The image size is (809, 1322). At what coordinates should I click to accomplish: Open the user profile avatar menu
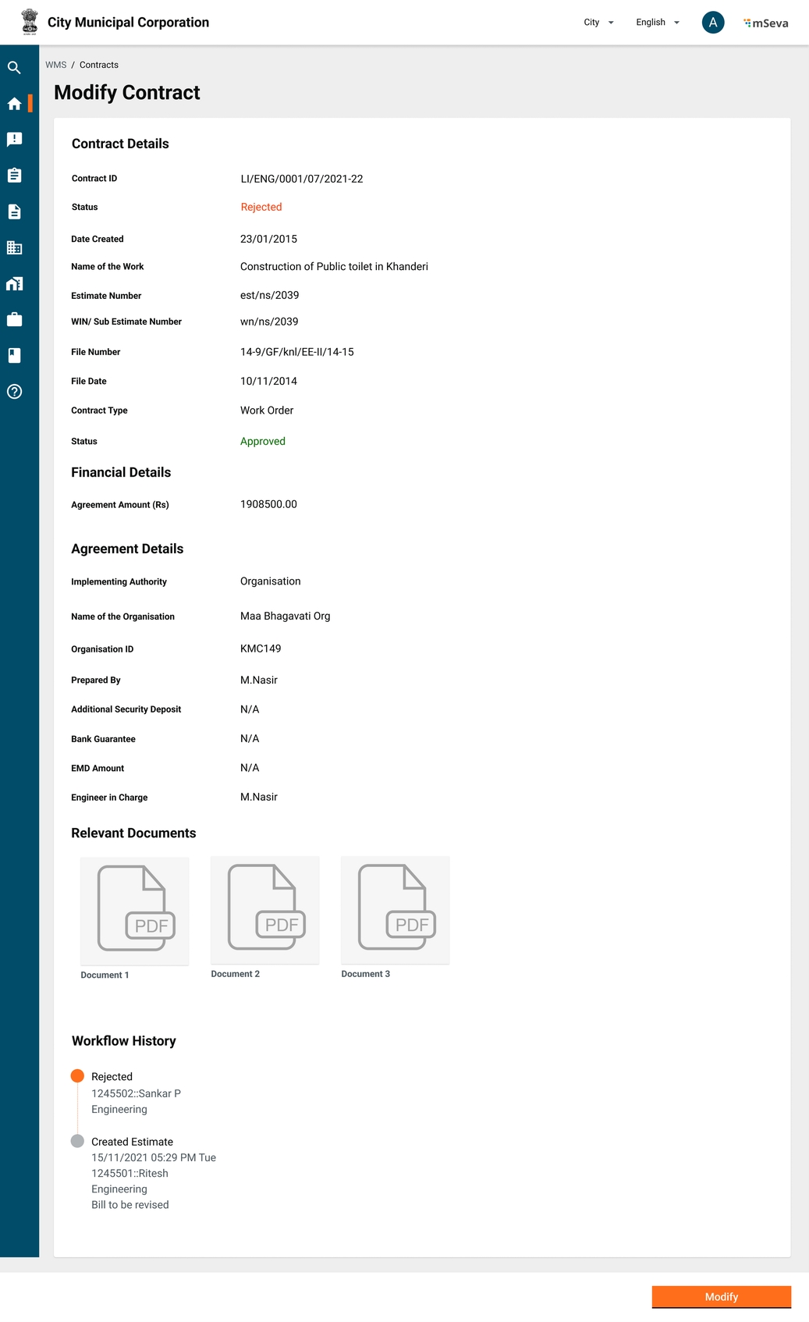click(x=712, y=23)
